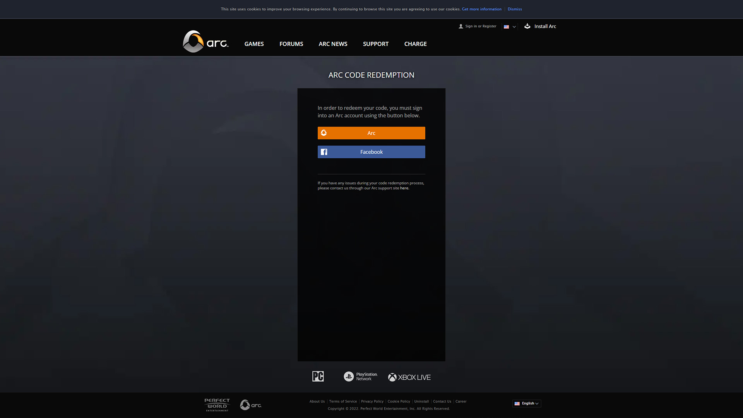Screen dimensions: 743x418
Task: Go to ARC NEWS section
Action: [x=333, y=44]
